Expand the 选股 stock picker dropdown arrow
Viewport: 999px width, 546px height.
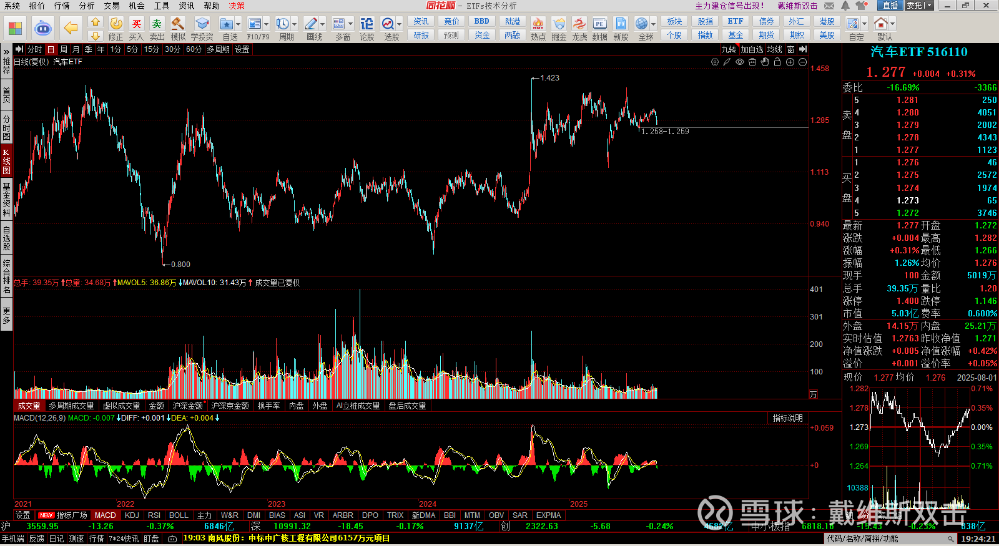point(399,24)
